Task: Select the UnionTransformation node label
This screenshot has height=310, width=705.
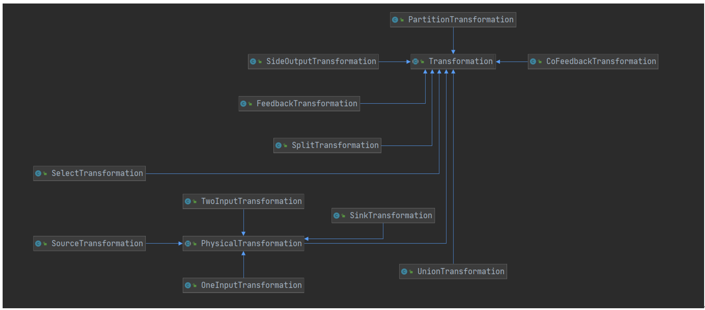Action: point(461,272)
